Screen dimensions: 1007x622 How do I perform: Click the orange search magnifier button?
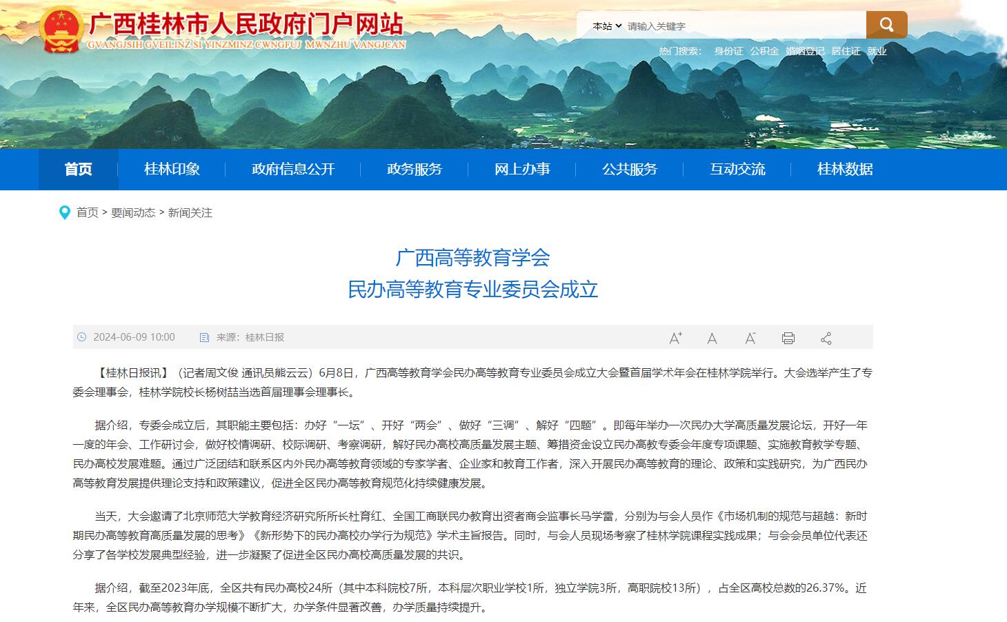pyautogui.click(x=886, y=26)
